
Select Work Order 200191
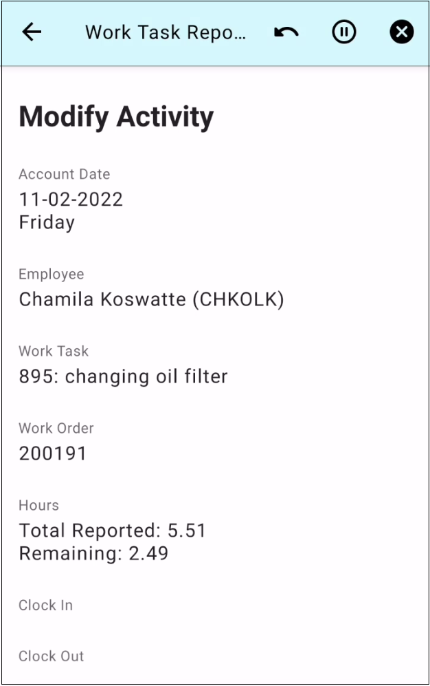(51, 453)
